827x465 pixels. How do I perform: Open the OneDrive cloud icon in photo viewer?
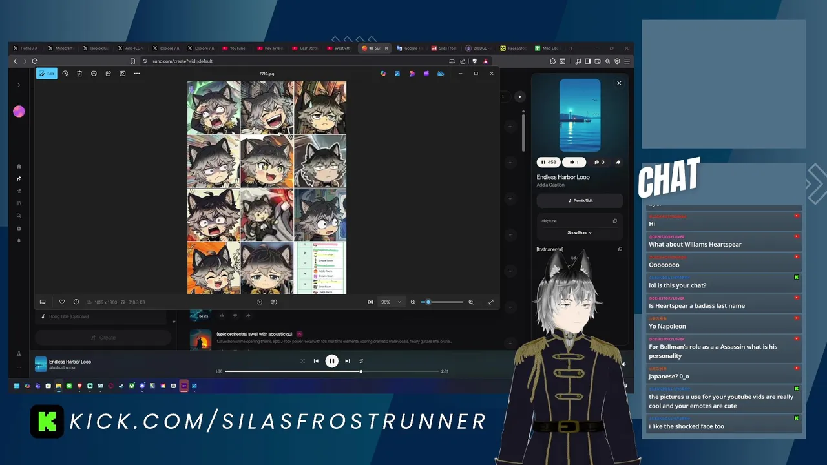click(x=441, y=74)
